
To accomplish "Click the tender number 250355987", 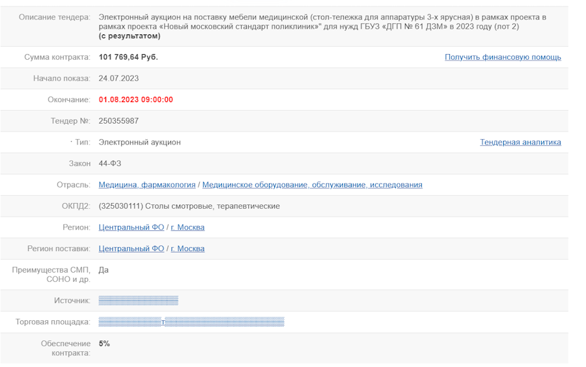I will [119, 121].
